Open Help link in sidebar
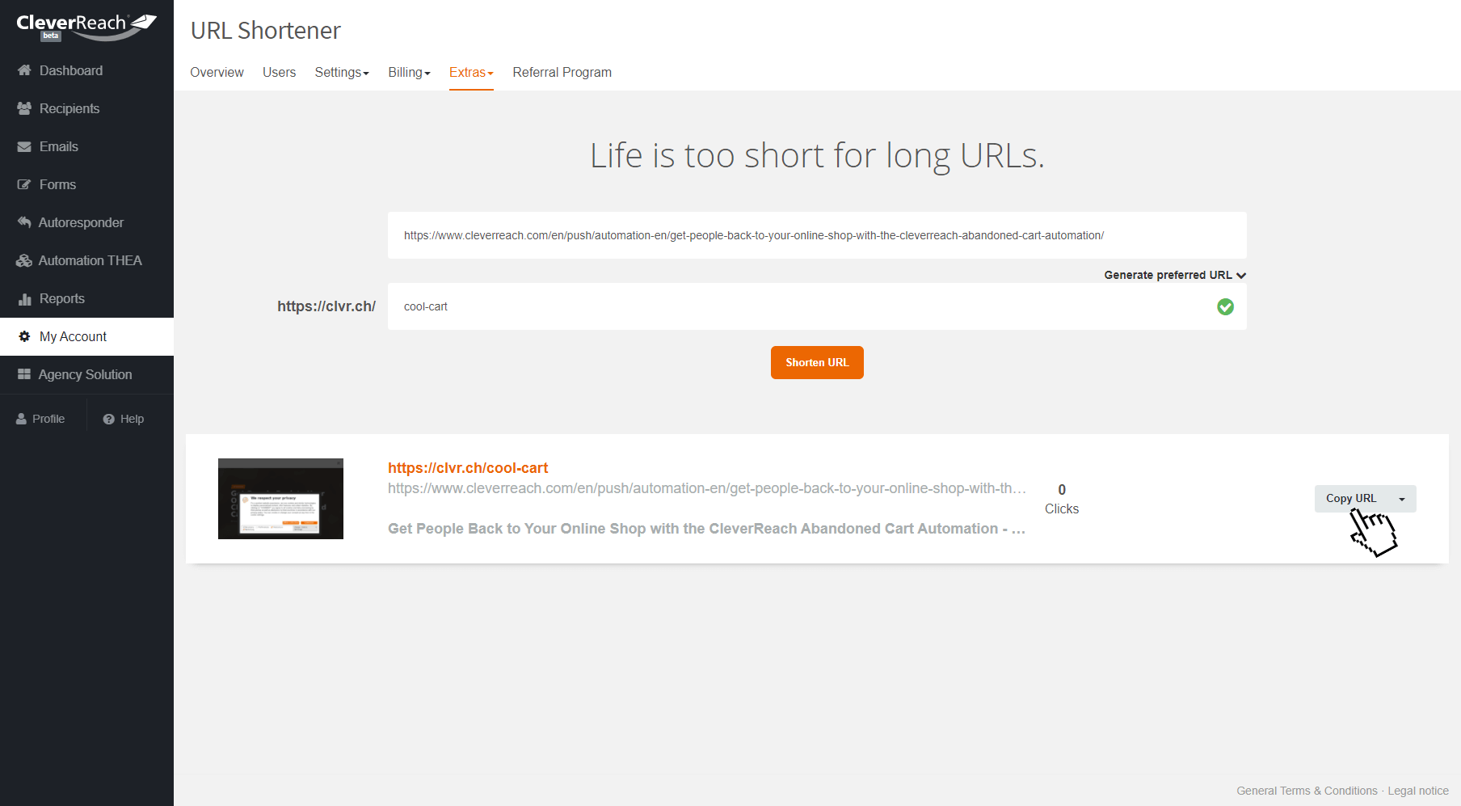1461x806 pixels. [124, 419]
